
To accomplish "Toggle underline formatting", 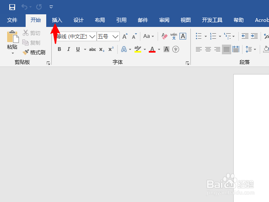I will tap(78, 49).
